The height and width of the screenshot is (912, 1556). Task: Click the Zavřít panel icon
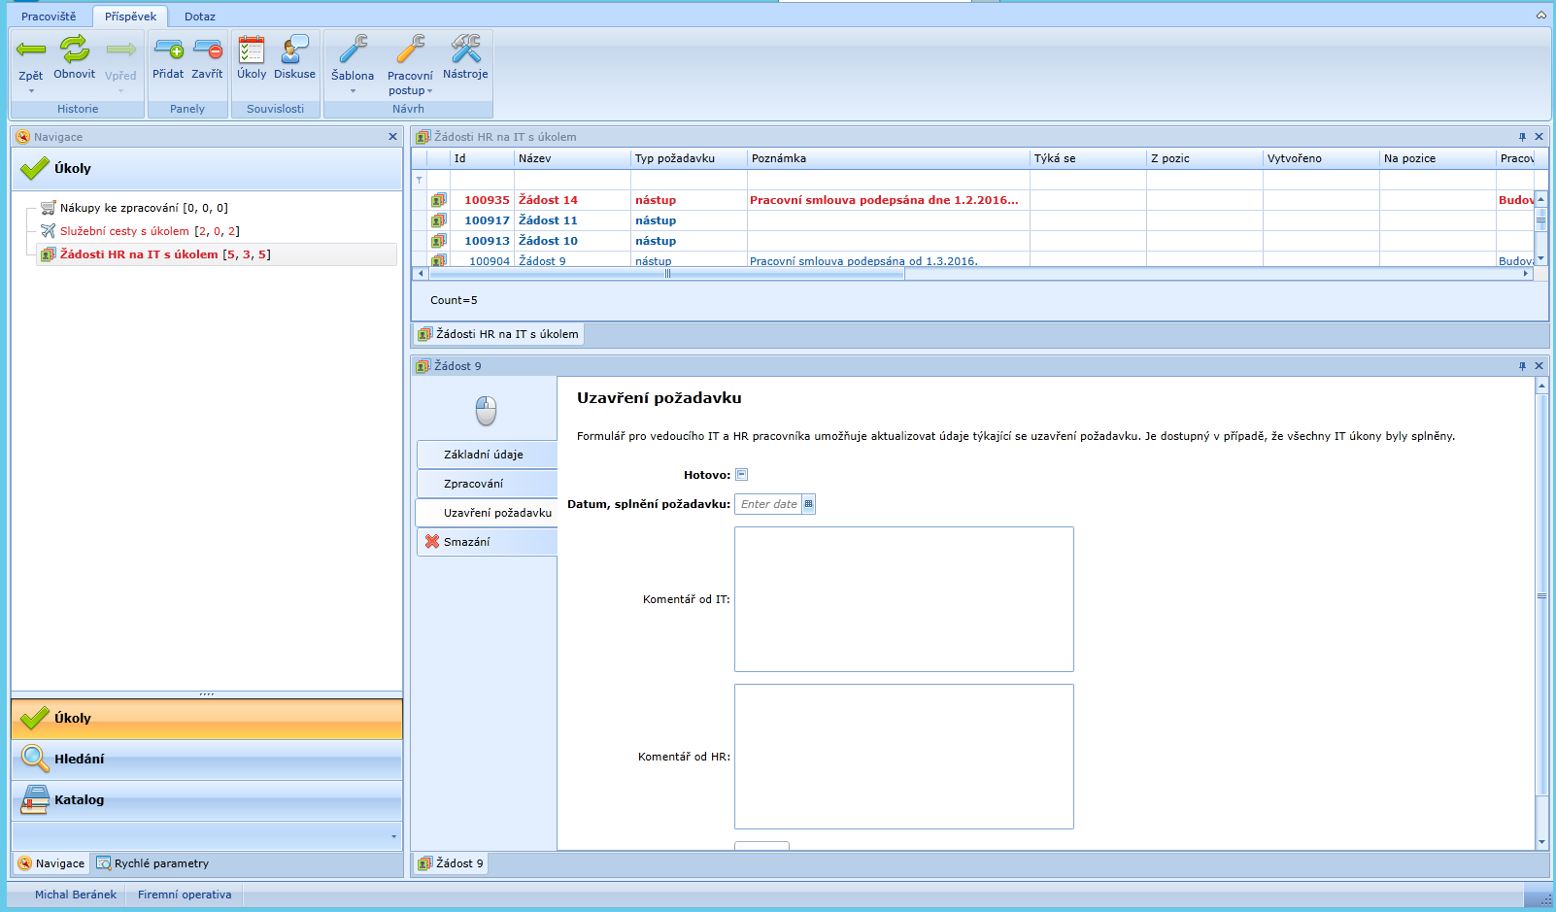[x=207, y=50]
